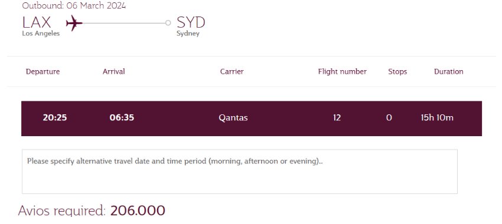This screenshot has width=502, height=224.
Task: Click the alternative travel date text field
Action: tap(239, 172)
